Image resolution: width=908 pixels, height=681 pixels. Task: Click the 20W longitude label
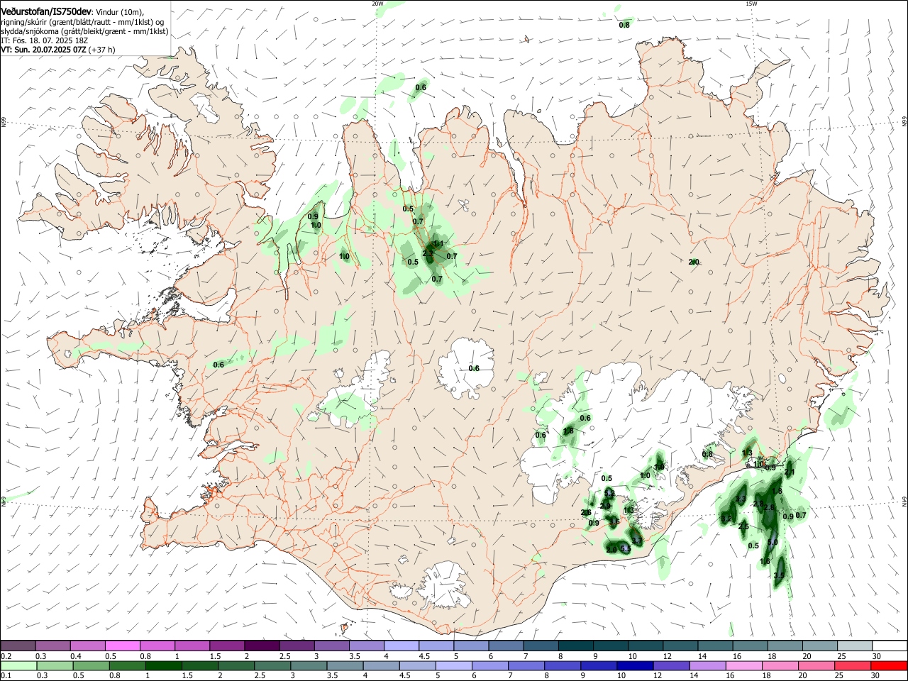point(377,4)
